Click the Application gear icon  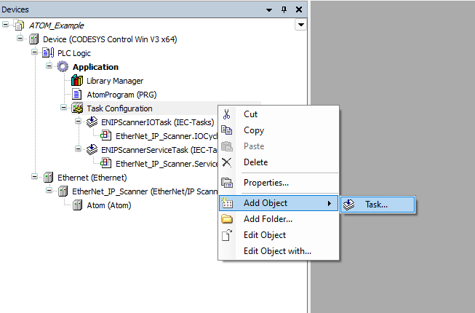63,67
